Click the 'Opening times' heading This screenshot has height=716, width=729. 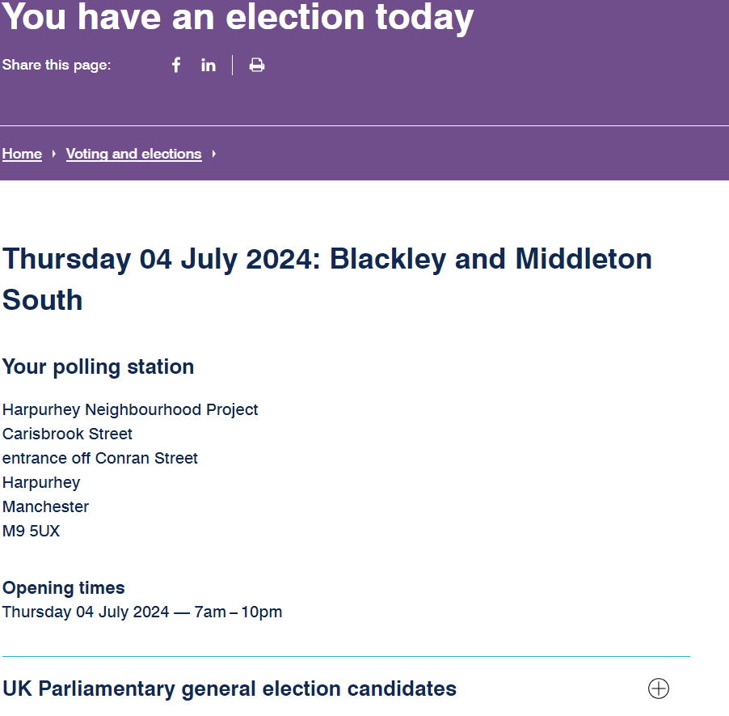click(64, 588)
